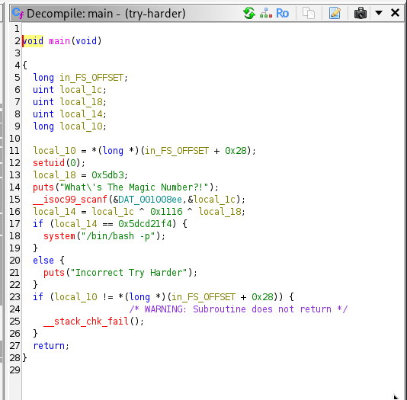Click the camera Snapshot icon
This screenshot has height=400, width=407.
tap(361, 13)
